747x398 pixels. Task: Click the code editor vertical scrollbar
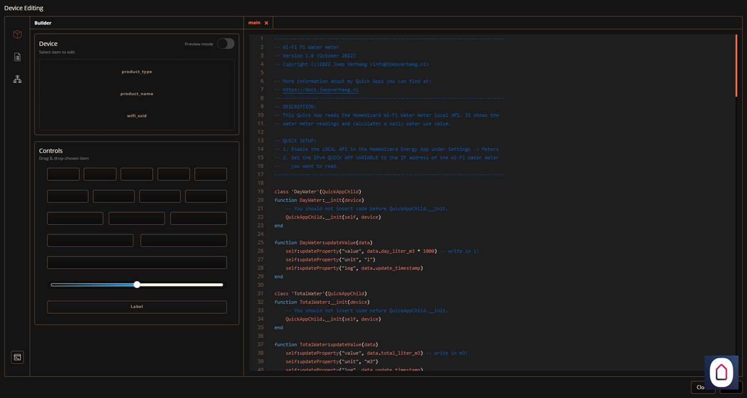click(736, 65)
